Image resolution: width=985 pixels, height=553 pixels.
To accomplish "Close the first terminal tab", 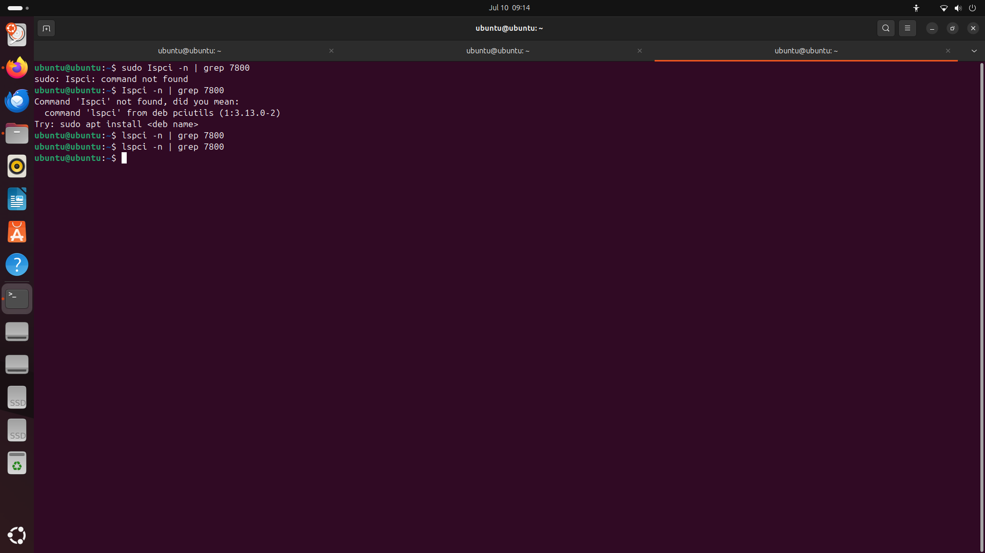I will coord(331,51).
